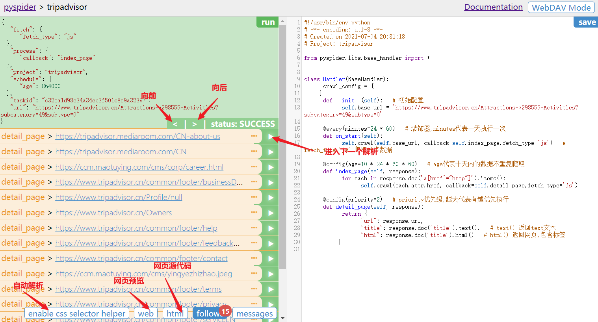Run the Owners detail_page task
This screenshot has width=598, height=322.
[x=271, y=213]
